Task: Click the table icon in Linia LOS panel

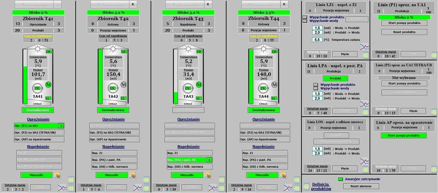Action: (366, 169)
